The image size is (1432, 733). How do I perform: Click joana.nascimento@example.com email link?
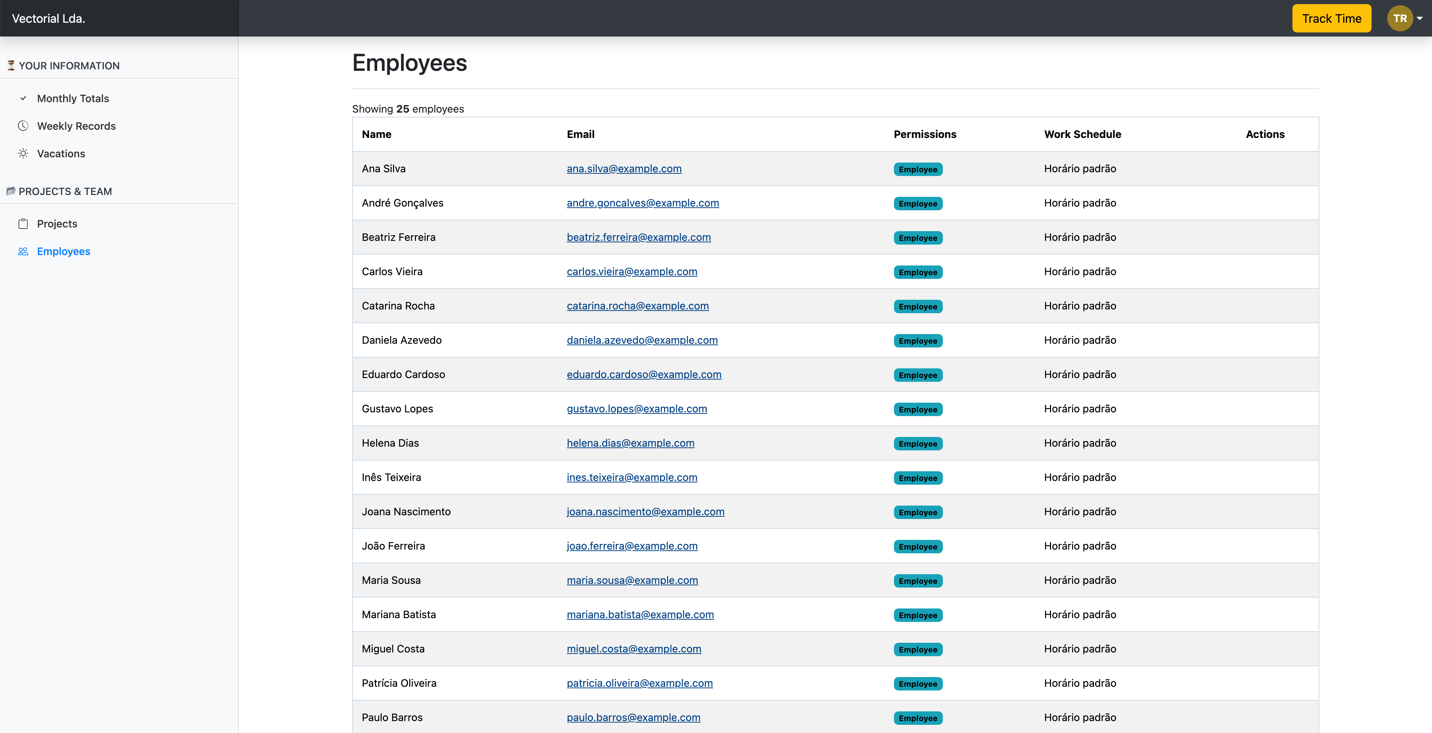(645, 510)
